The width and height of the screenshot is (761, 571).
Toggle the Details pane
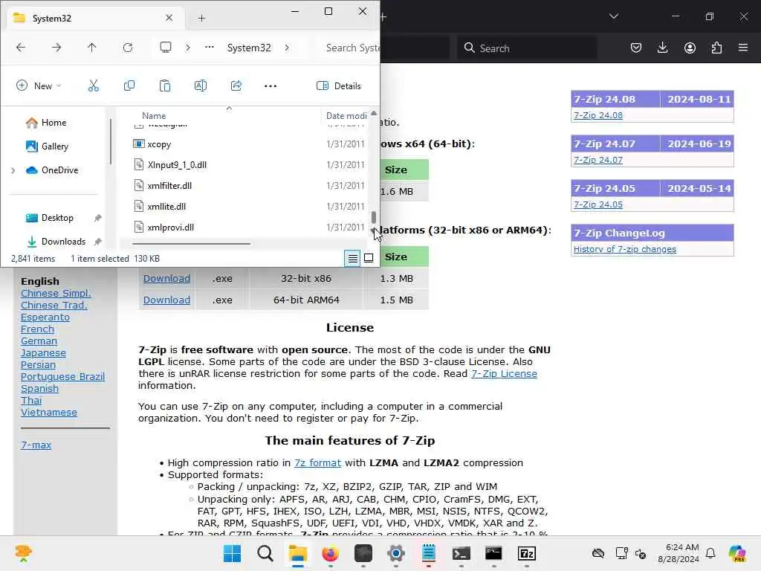(x=339, y=86)
